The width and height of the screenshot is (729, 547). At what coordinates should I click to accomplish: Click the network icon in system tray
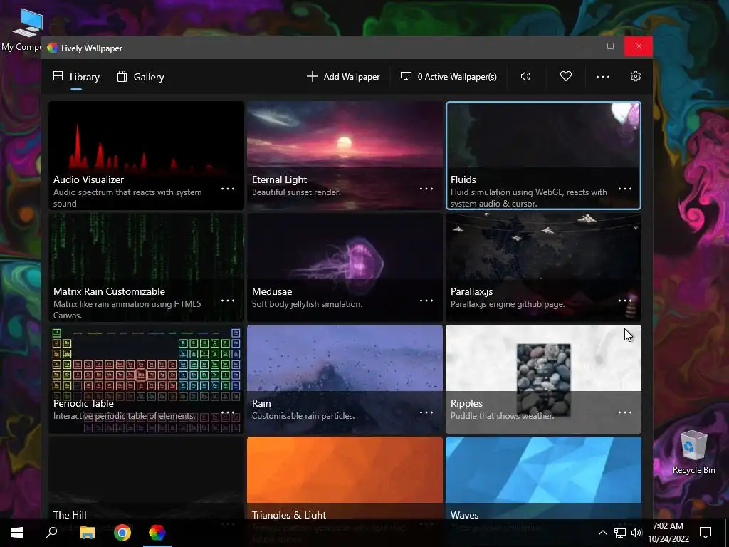point(620,533)
